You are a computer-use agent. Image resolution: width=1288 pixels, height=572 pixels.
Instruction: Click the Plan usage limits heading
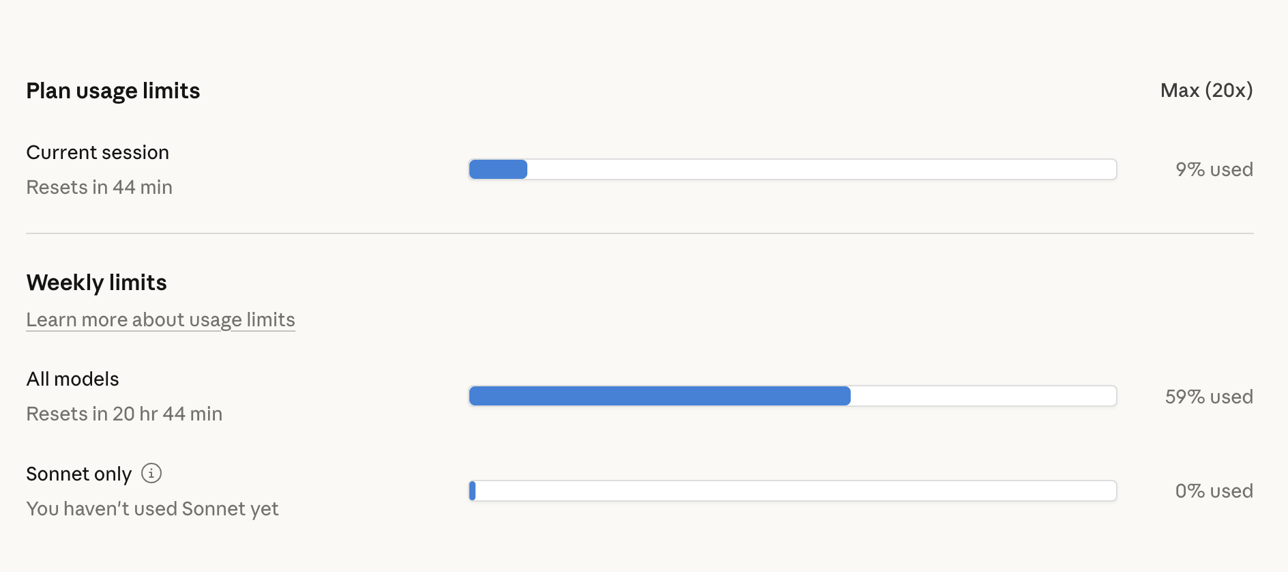[x=113, y=91]
